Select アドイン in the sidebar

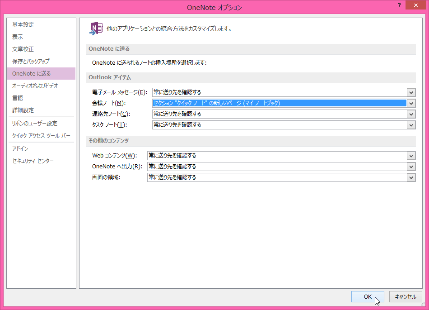point(41,148)
